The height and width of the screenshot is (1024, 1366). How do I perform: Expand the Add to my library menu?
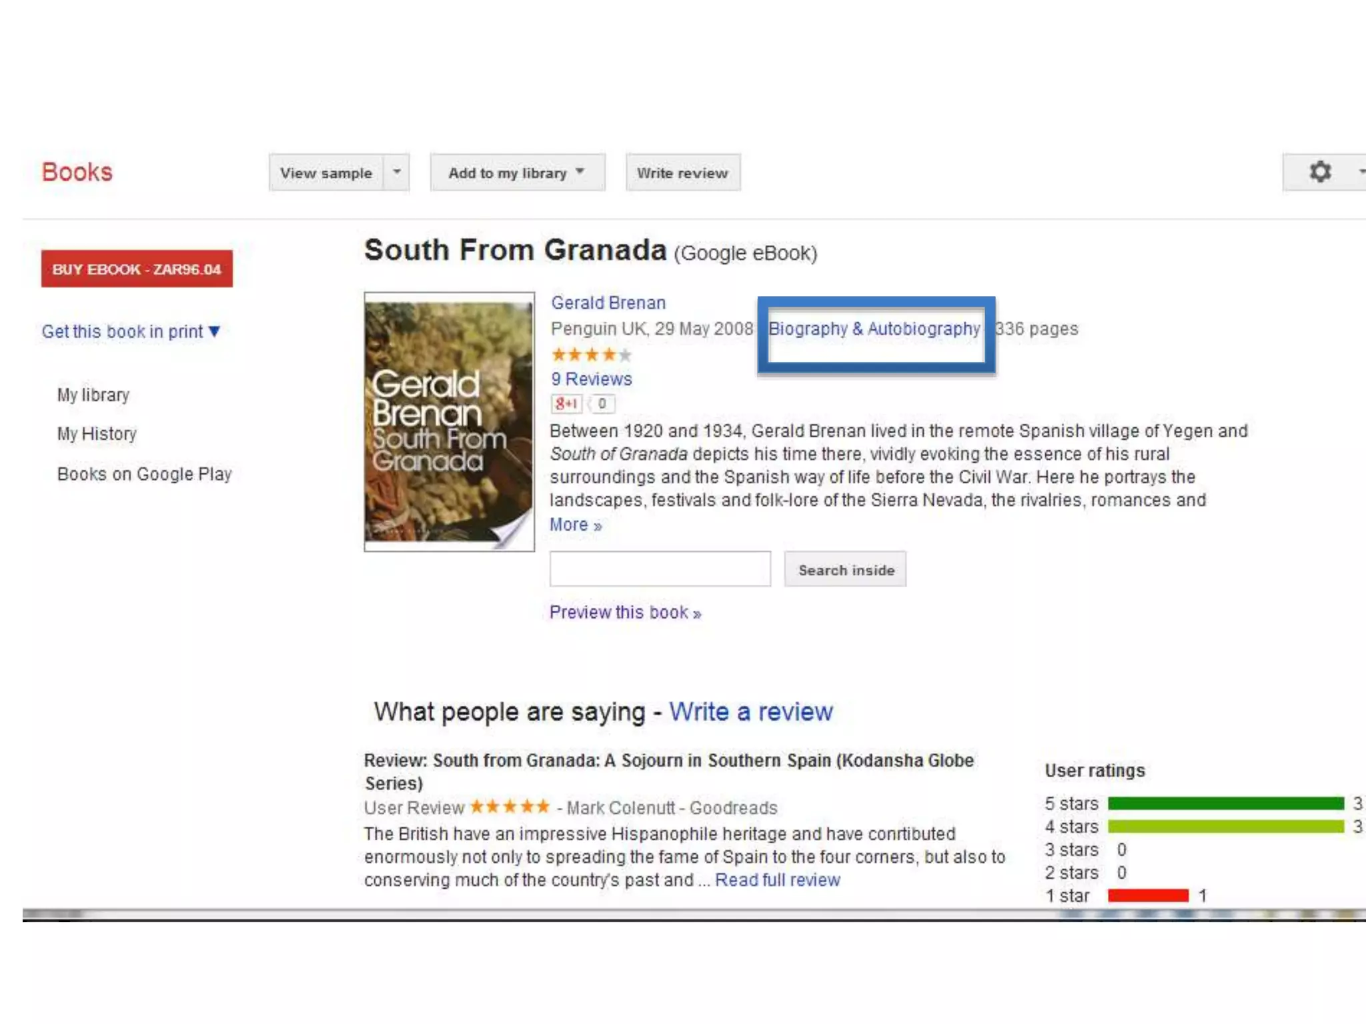pos(517,173)
